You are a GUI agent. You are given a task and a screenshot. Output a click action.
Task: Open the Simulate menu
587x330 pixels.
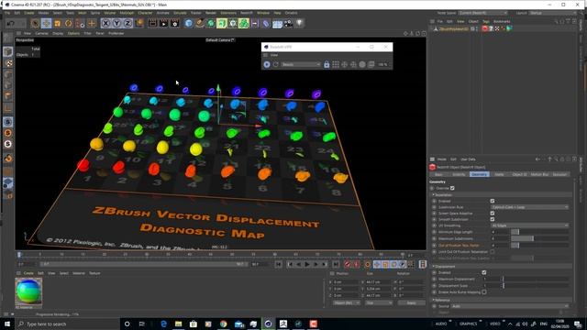pos(180,13)
